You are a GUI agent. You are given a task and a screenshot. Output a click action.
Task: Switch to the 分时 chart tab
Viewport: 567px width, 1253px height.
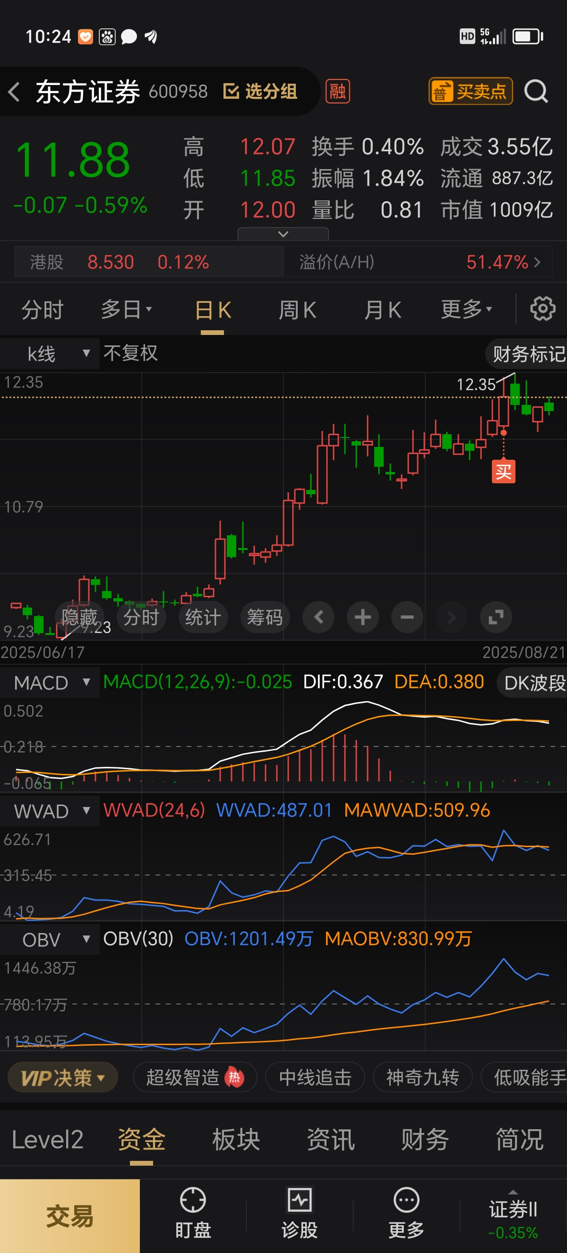pyautogui.click(x=43, y=310)
